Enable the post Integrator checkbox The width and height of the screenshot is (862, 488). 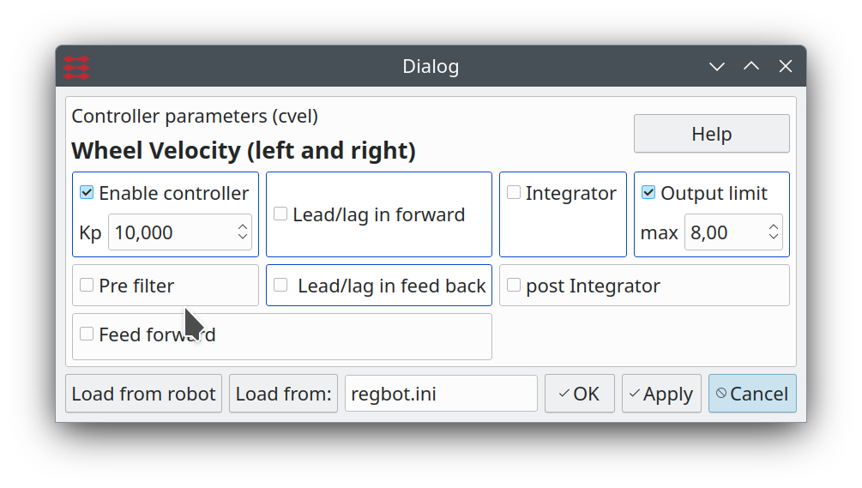(514, 285)
